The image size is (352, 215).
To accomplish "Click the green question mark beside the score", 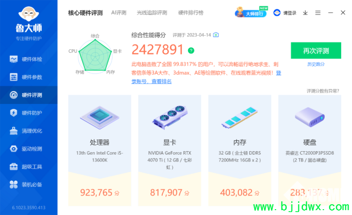I will pos(191,51).
